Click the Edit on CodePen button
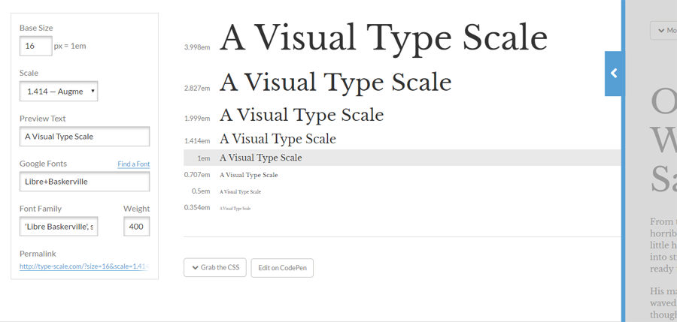 tap(282, 268)
